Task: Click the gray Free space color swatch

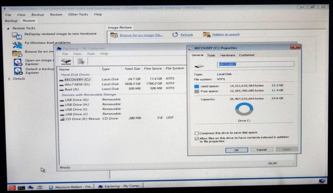Action: (x=197, y=92)
